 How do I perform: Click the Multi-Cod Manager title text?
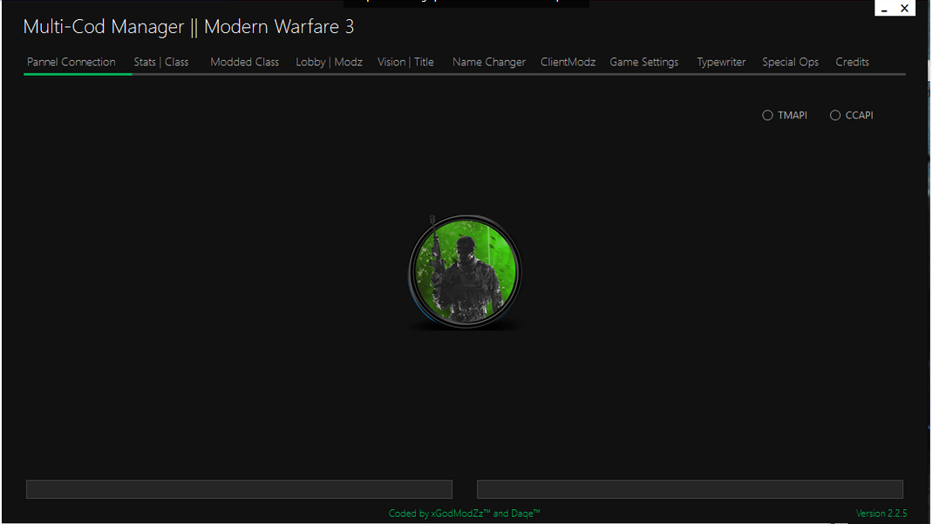point(189,27)
